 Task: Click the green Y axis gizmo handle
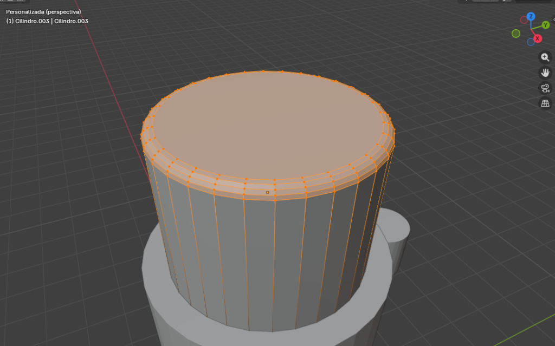(x=546, y=25)
